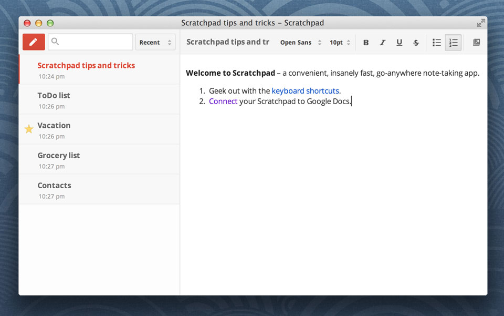Open the Grocery list note
The image size is (504, 316).
click(x=99, y=159)
